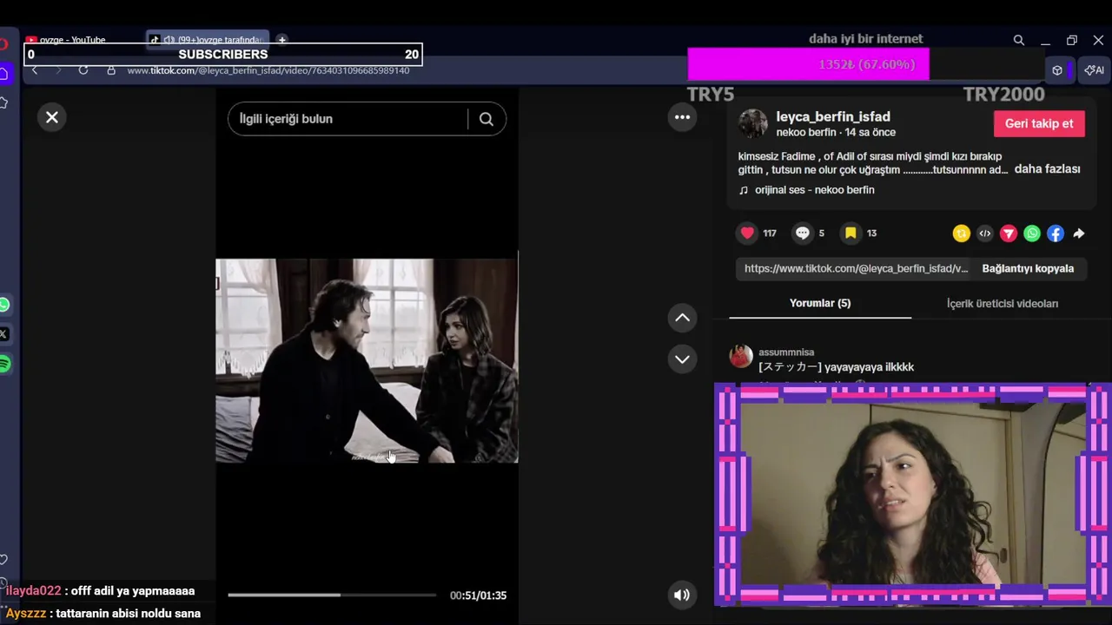Viewport: 1112px width, 625px height.
Task: Bookmark the video to favorites
Action: click(851, 233)
